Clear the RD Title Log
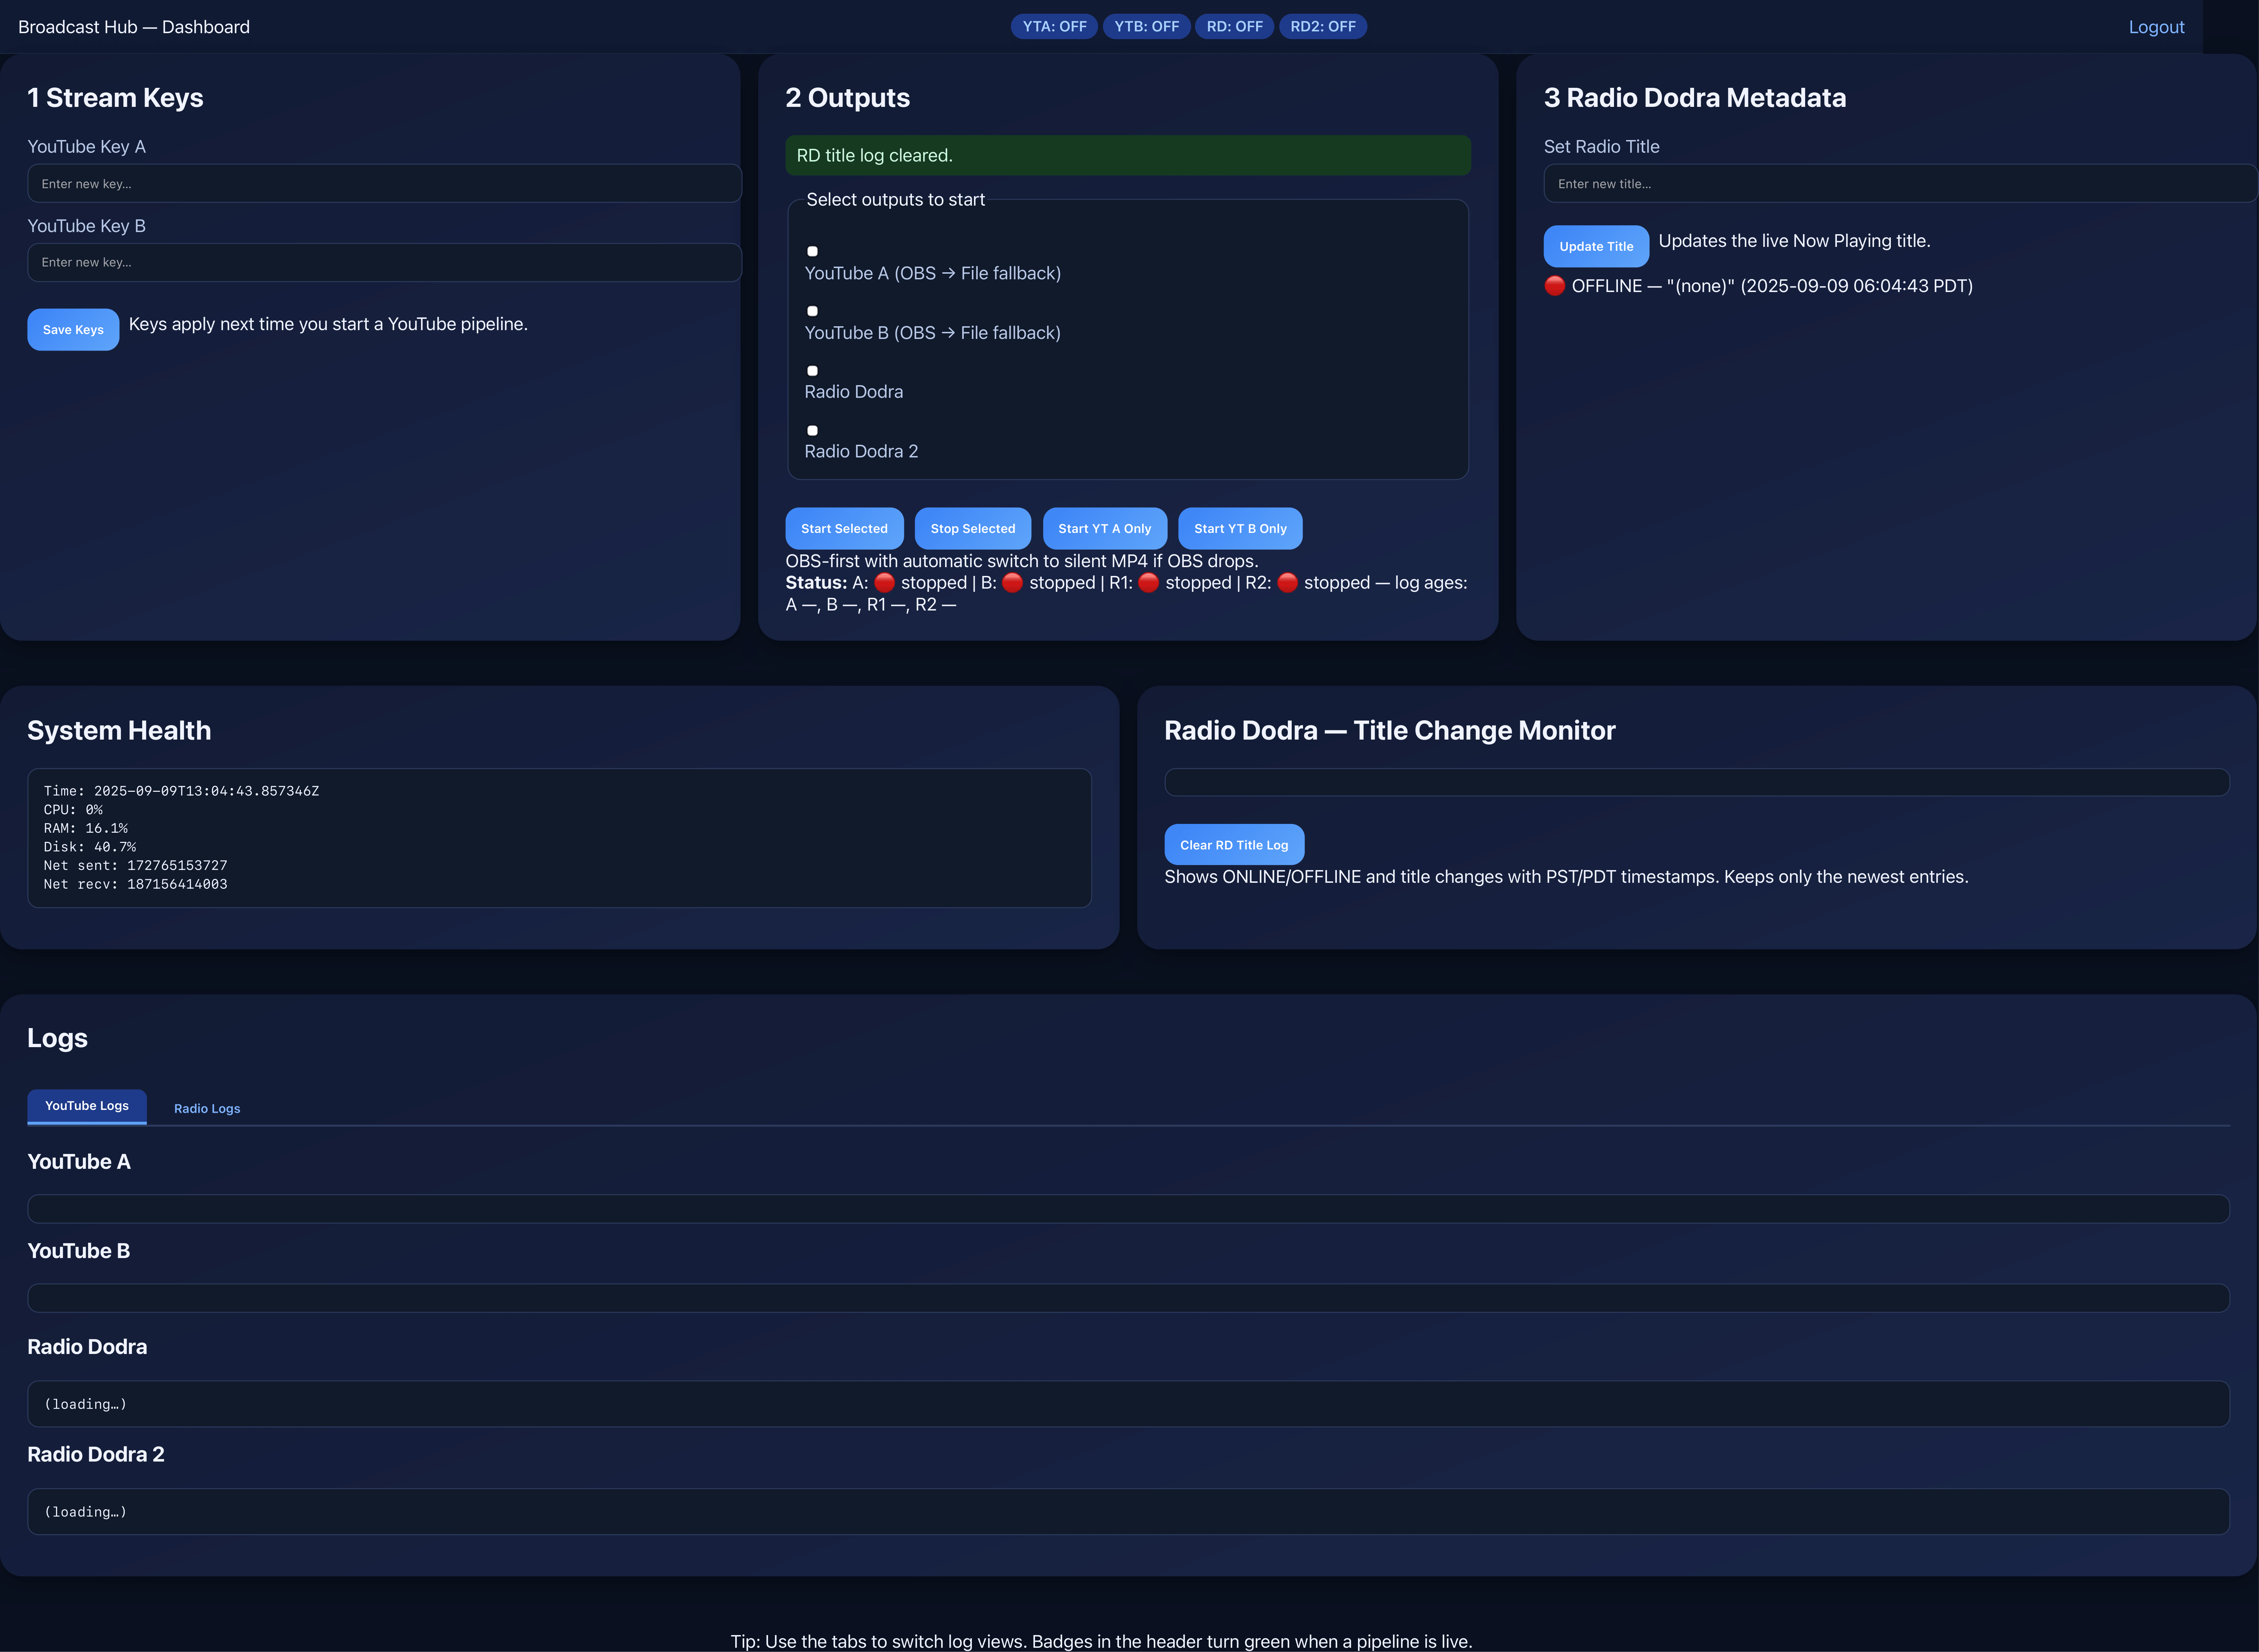 (x=1235, y=845)
